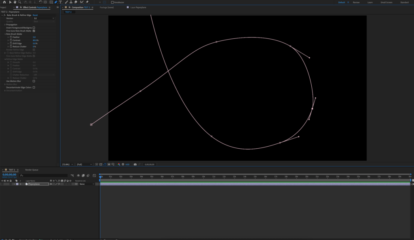414x240 pixels.
Task: Activate the Eraser tool
Action: point(76,2)
